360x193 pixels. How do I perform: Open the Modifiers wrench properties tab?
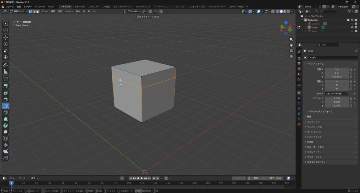point(299,98)
